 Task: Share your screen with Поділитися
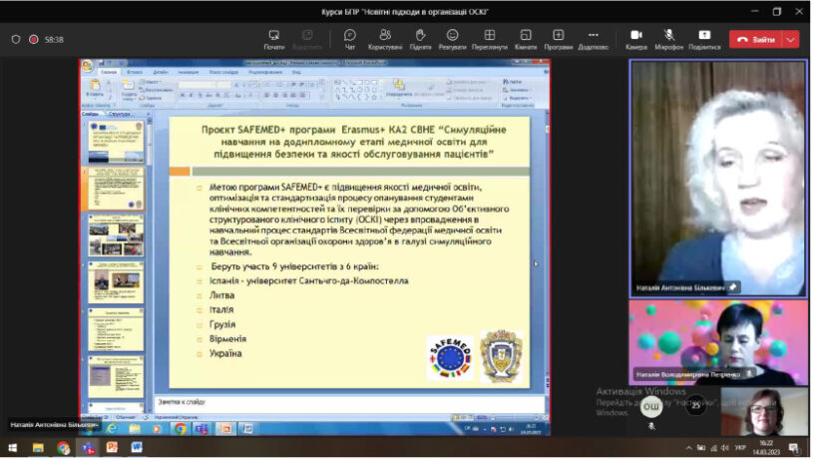point(704,38)
